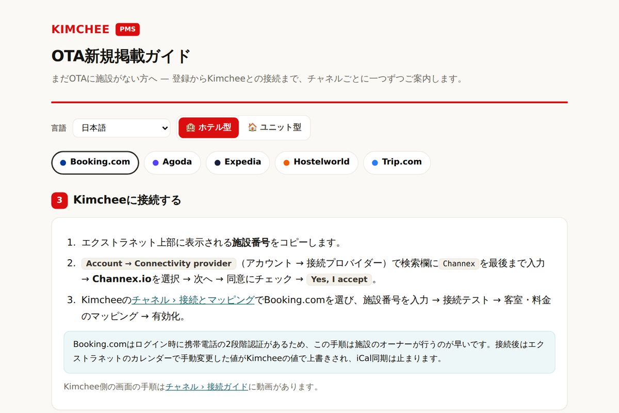
Task: Select the Agoda channel tab
Action: point(172,163)
